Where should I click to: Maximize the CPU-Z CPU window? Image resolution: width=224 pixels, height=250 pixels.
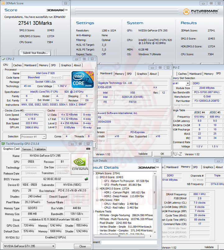(x=84, y=59)
